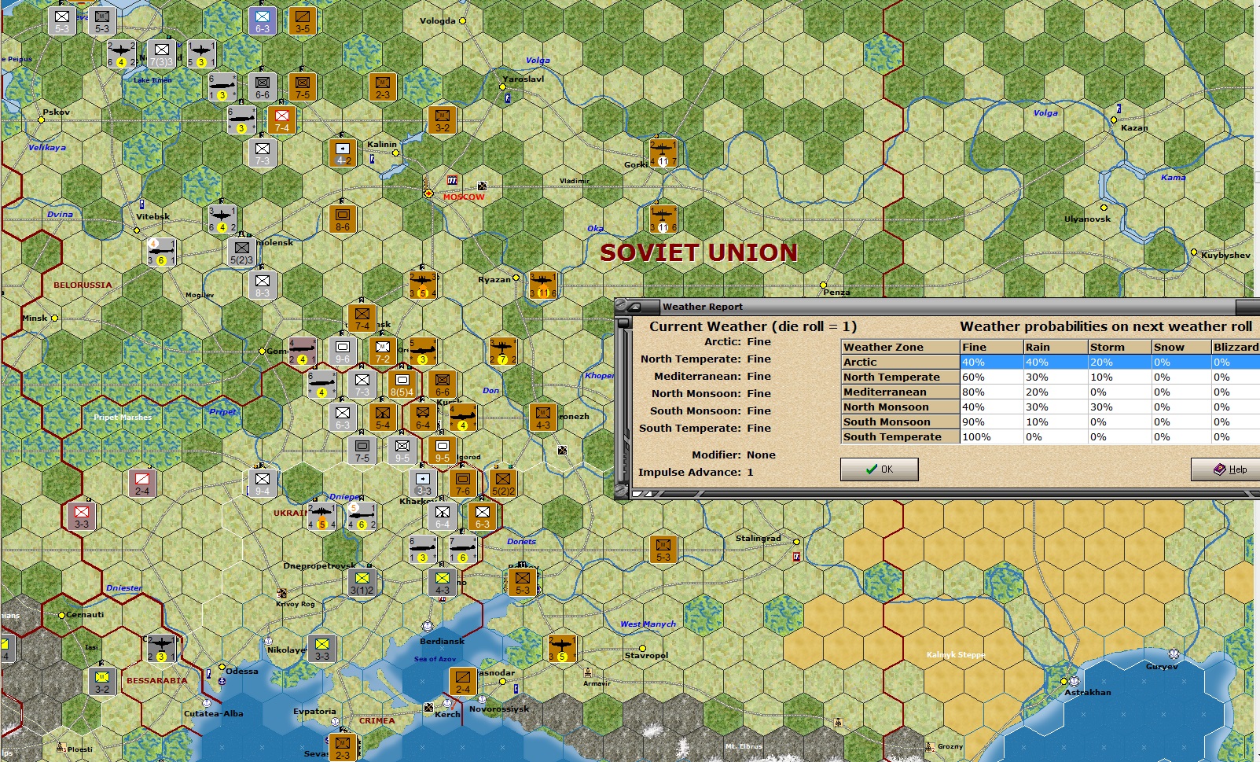This screenshot has width=1260, height=762.
Task: Select the 5-4 brown cavalry unit
Action: pos(383,418)
